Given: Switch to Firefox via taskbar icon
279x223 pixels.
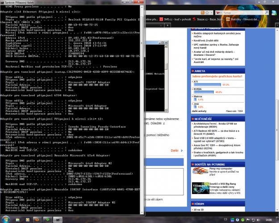Looking at the screenshot, I should [x=37, y=220].
